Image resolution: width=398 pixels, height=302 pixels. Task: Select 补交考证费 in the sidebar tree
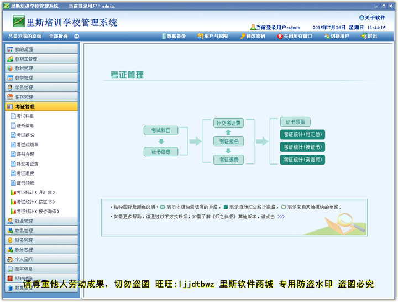(25, 163)
